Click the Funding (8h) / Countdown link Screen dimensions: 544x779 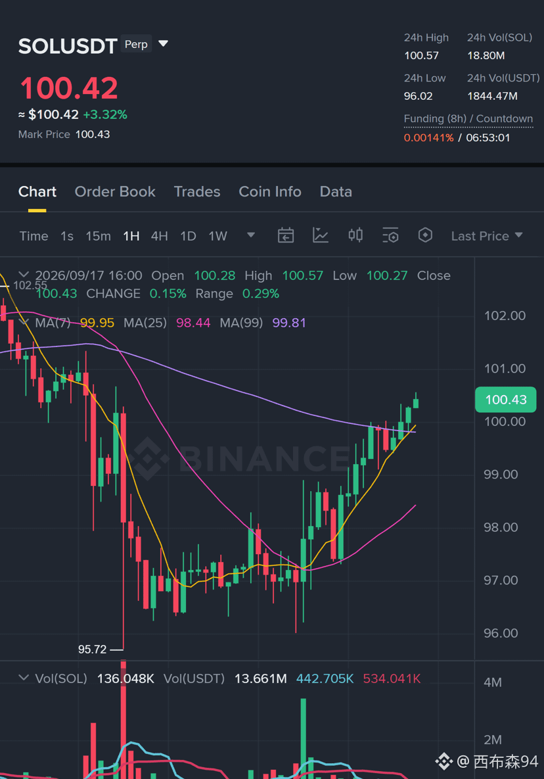(468, 119)
